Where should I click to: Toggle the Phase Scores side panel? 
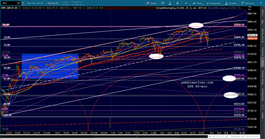point(262,76)
